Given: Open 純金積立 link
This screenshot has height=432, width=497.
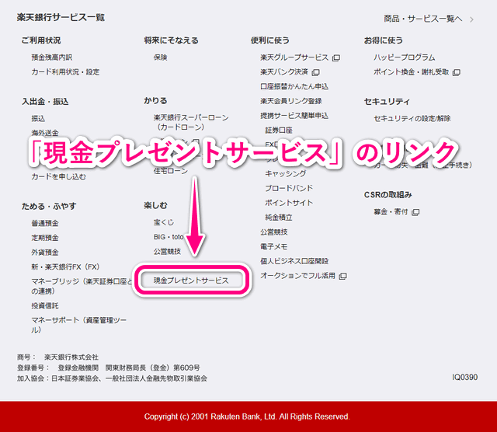Looking at the screenshot, I should pyautogui.click(x=279, y=218).
